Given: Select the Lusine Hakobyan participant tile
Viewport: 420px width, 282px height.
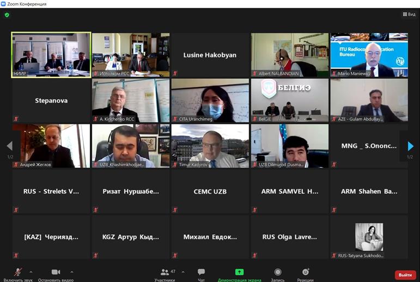Looking at the screenshot, I should tap(210, 55).
